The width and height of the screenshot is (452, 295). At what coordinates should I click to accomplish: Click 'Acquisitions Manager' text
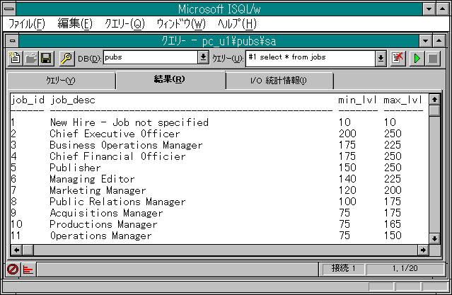pos(106,213)
